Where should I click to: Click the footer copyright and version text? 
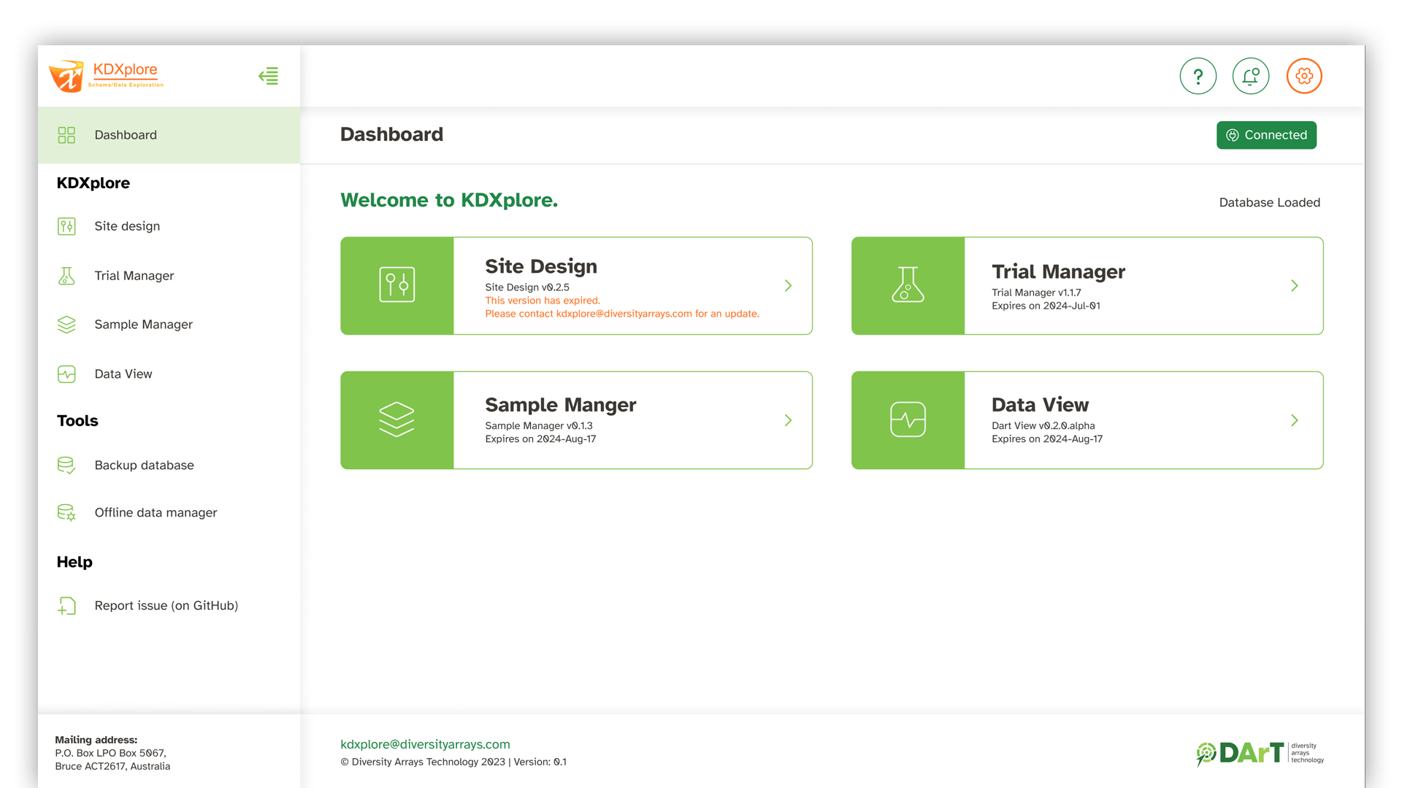453,762
